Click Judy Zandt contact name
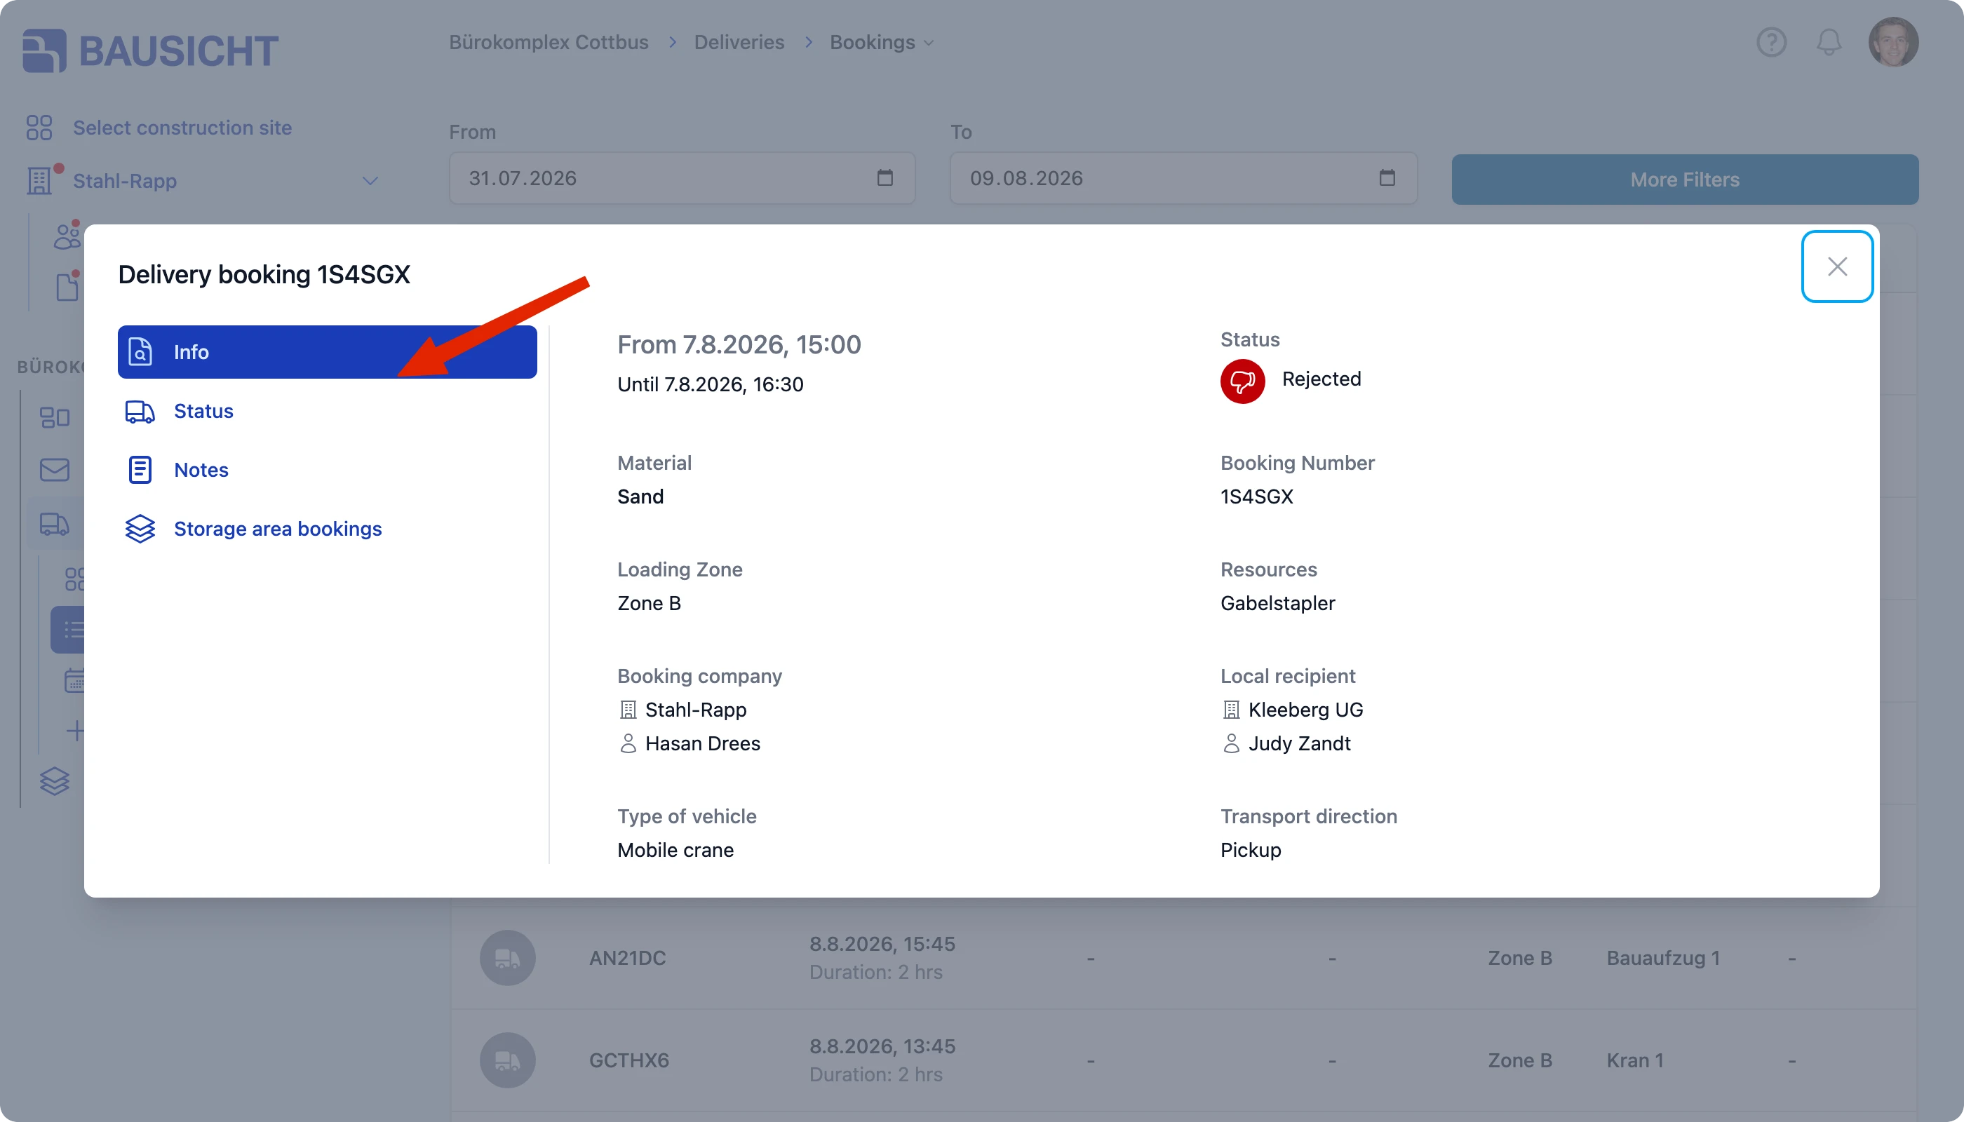The width and height of the screenshot is (1964, 1122). [x=1299, y=743]
